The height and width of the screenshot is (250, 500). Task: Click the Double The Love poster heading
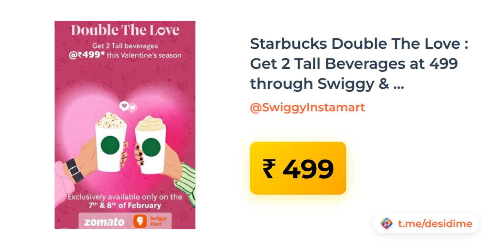(x=125, y=30)
